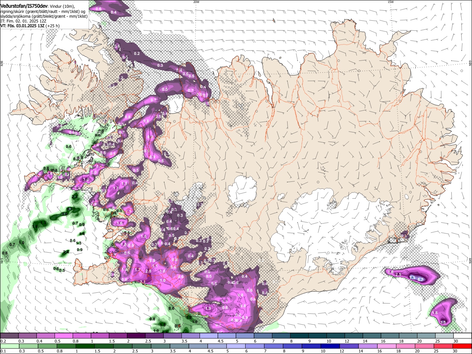Viewport: 472px width, 354px height.
Task: Click the valid time VT: Fös. 03.01.2025 13Z
Action: pyautogui.click(x=22, y=26)
